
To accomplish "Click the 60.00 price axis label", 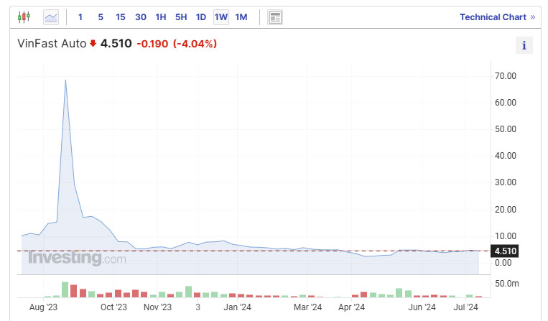I will click(506, 103).
